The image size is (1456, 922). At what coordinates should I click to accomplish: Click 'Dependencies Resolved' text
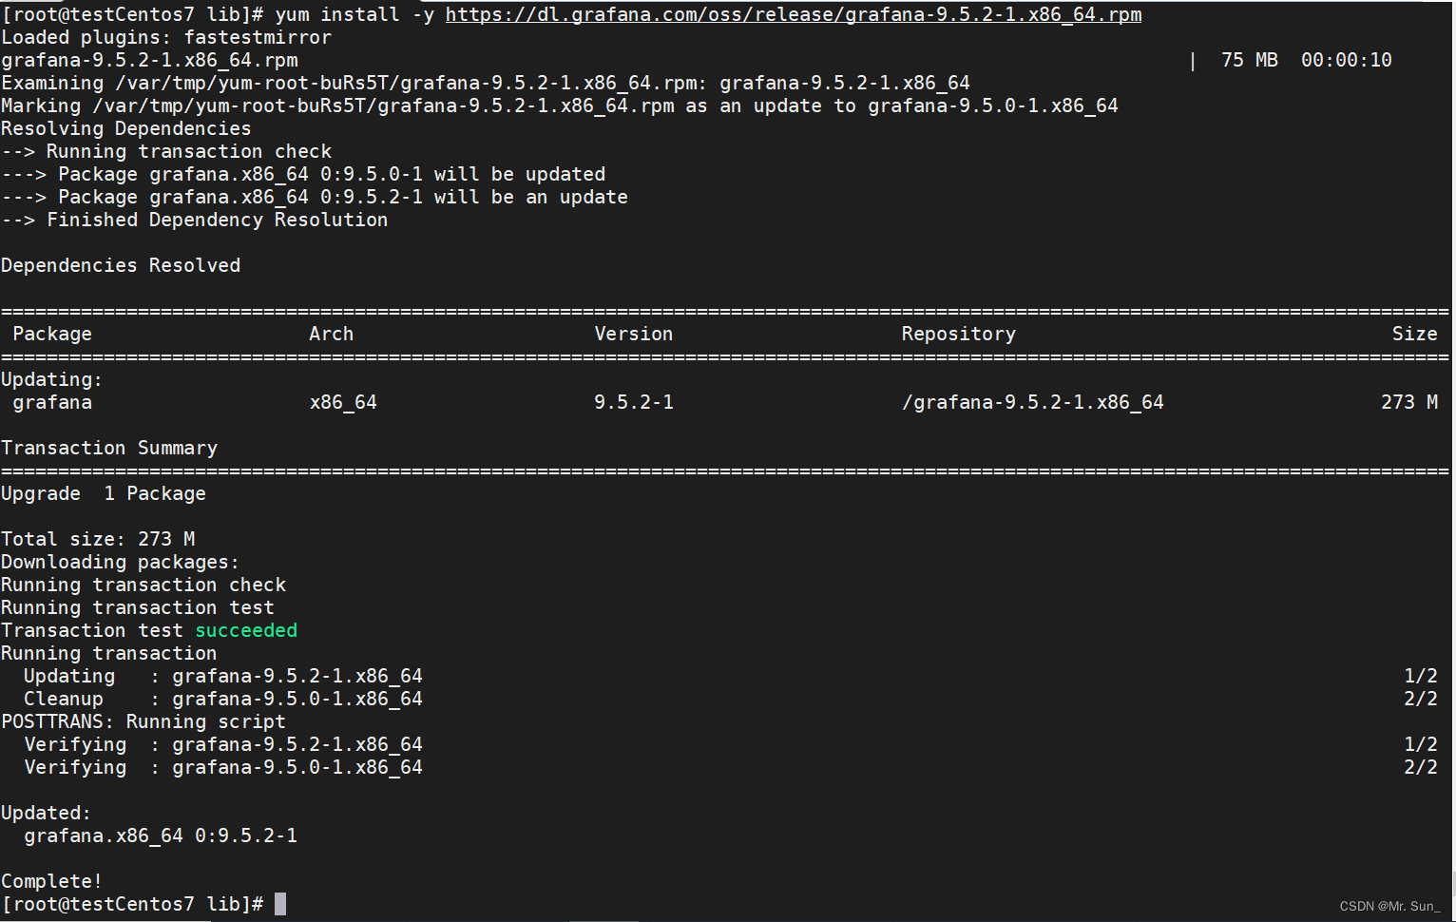pos(121,265)
